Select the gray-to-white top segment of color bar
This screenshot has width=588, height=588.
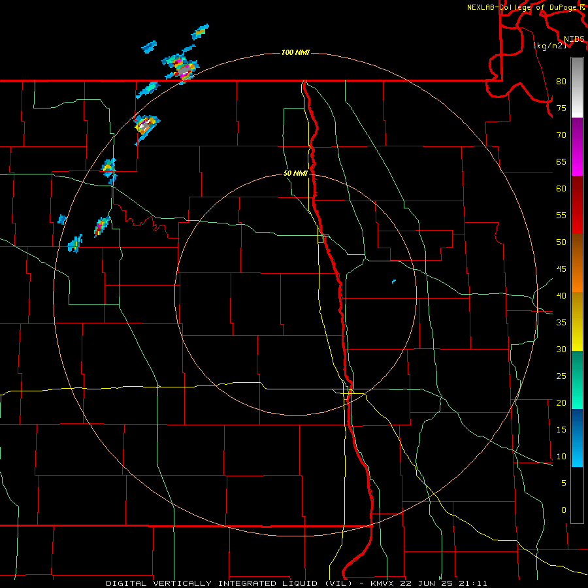coord(577,88)
